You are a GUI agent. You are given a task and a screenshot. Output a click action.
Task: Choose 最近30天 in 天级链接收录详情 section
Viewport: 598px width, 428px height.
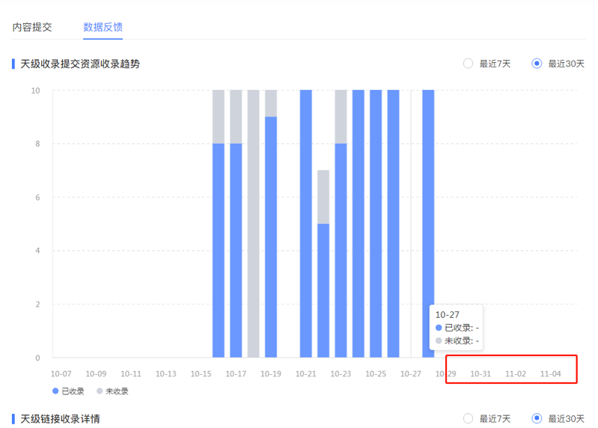[537, 418]
